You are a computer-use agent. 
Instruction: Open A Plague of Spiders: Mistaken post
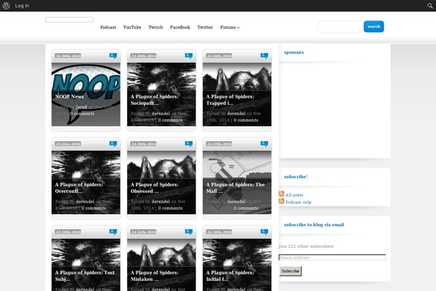(155, 276)
